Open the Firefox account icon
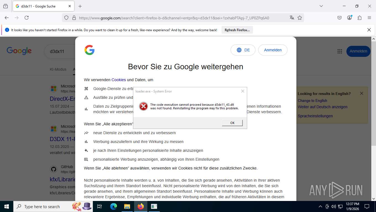 [349, 18]
